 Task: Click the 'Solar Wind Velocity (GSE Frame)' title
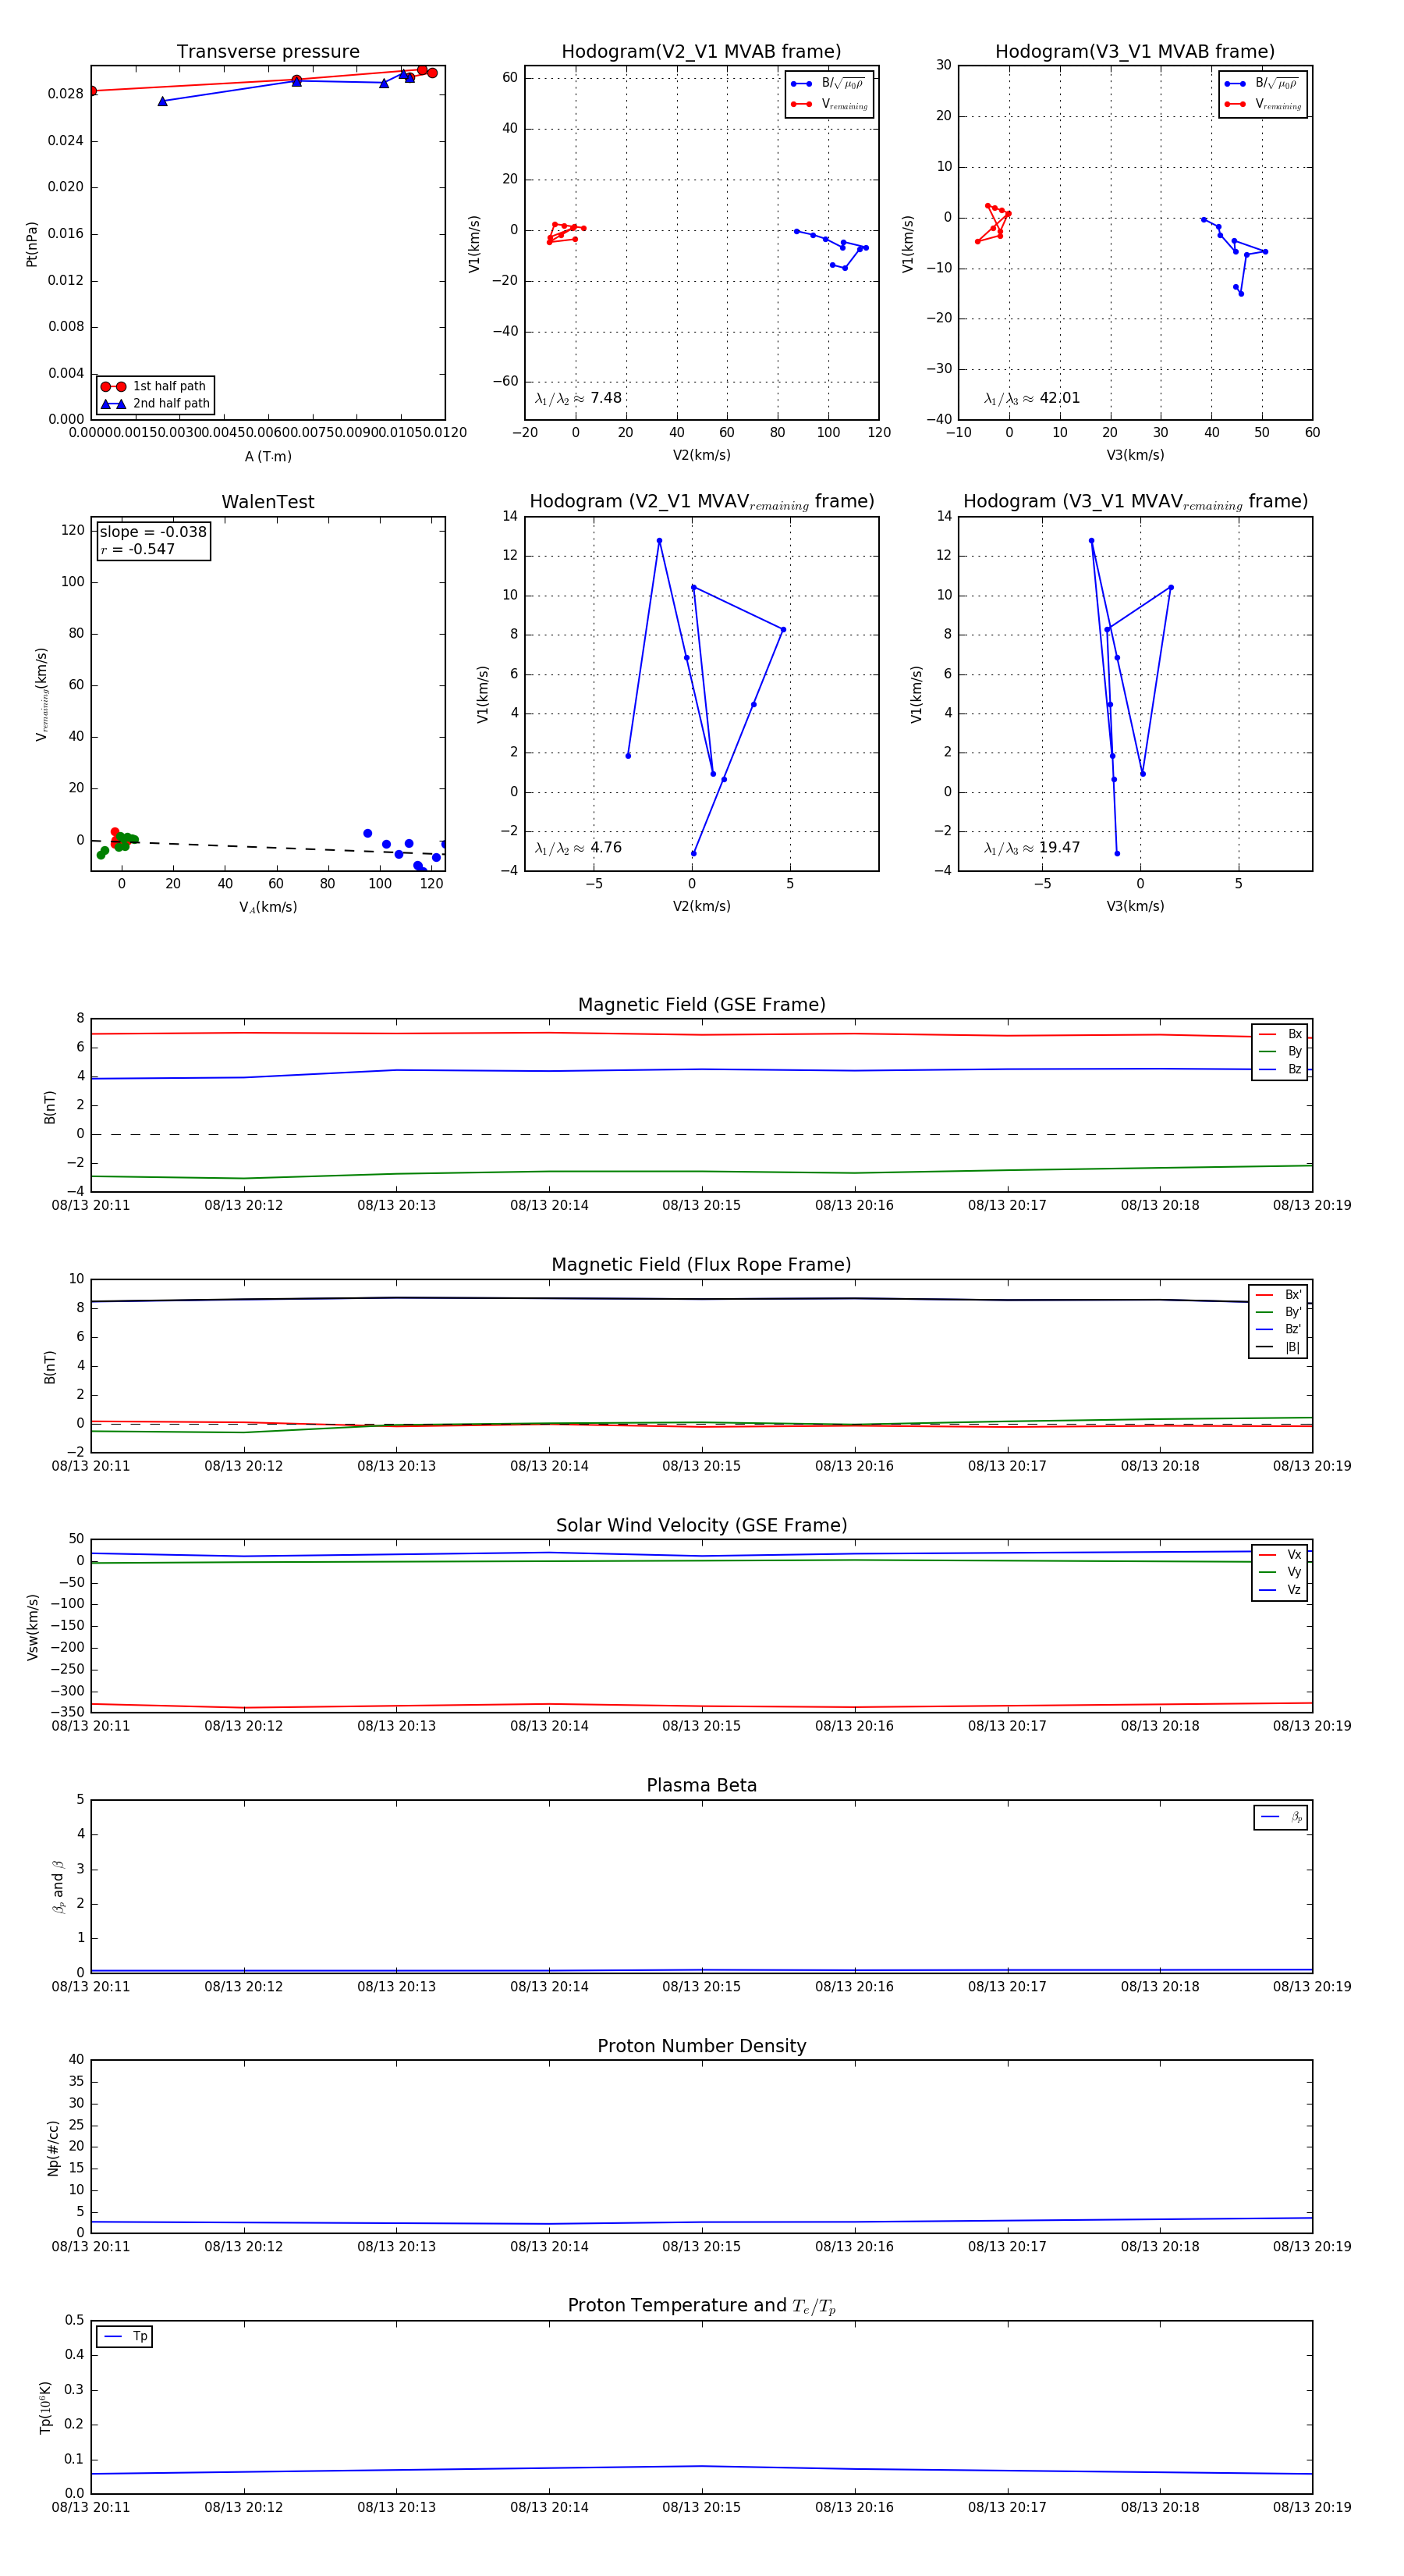701,1525
